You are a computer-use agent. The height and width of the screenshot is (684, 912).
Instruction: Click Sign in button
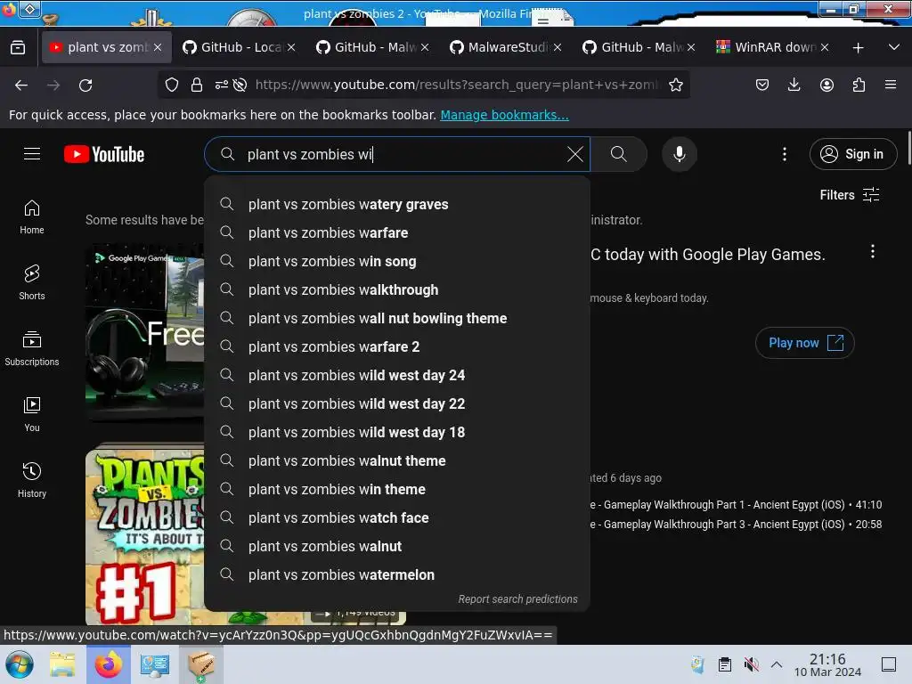pos(852,154)
